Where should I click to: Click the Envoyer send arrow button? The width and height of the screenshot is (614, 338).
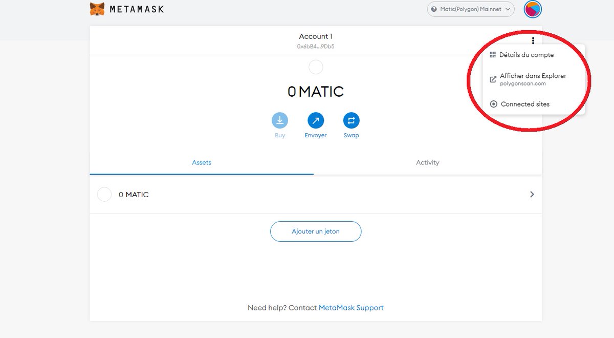pyautogui.click(x=316, y=121)
